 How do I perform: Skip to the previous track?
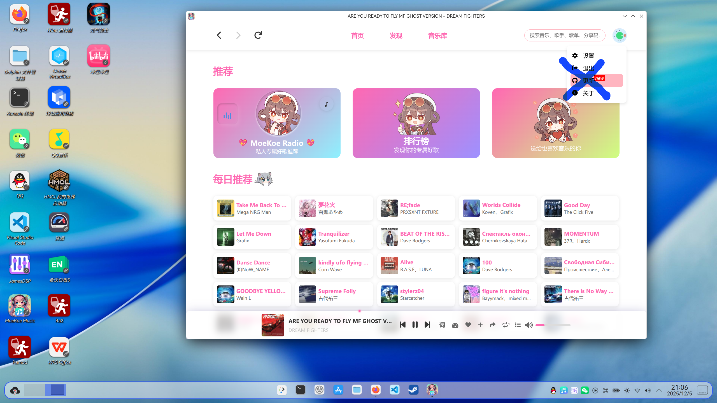[x=403, y=325]
